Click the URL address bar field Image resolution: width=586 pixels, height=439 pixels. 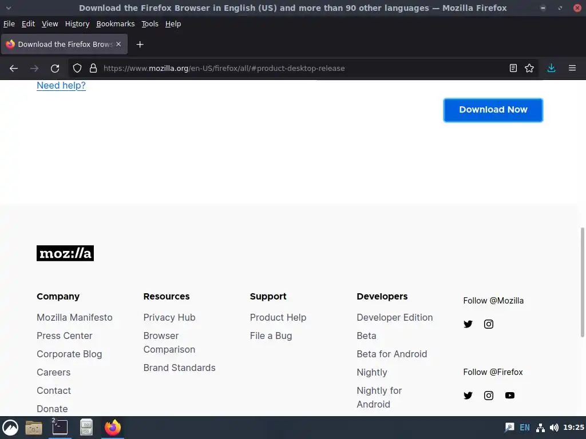tap(303, 69)
